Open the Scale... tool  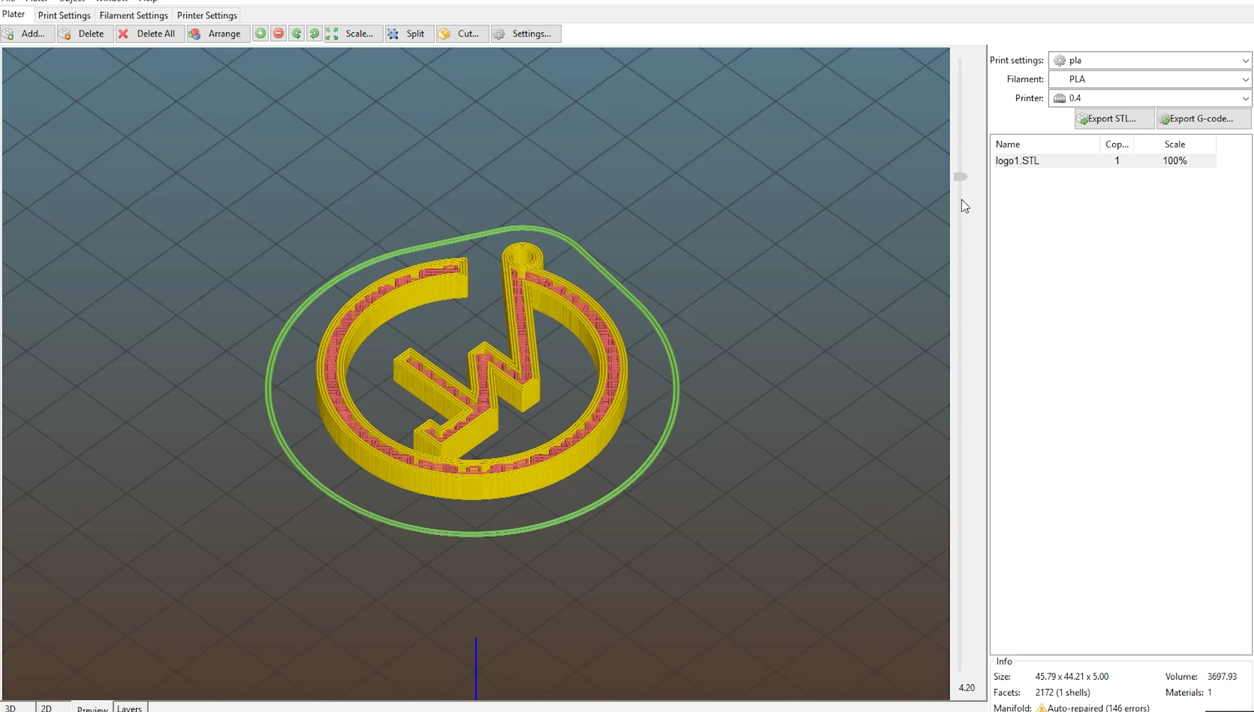click(x=353, y=34)
